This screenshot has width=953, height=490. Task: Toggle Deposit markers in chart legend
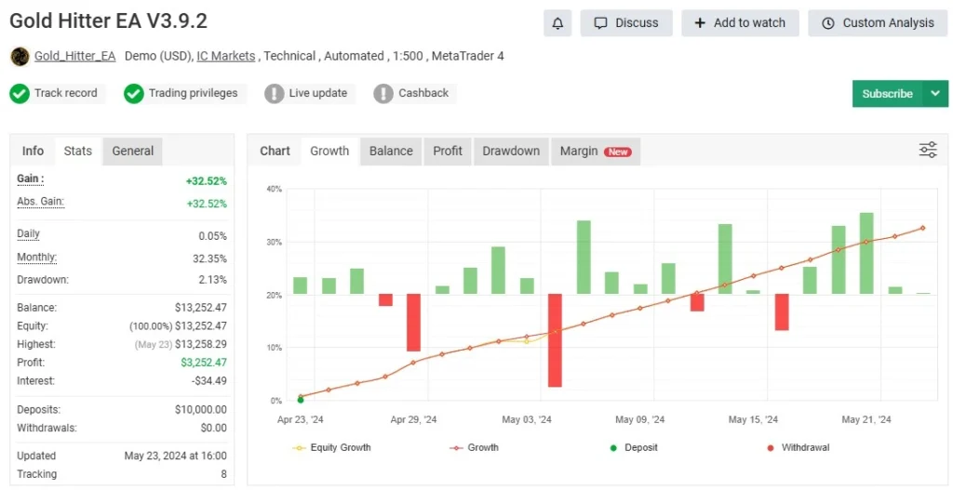(633, 447)
